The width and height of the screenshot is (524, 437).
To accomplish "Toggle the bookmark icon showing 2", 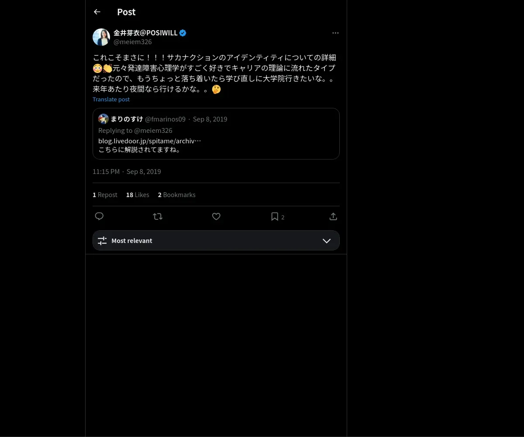I will point(278,217).
